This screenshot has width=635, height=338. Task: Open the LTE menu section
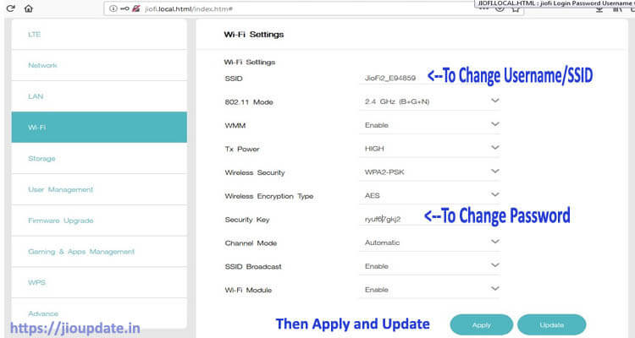point(99,35)
